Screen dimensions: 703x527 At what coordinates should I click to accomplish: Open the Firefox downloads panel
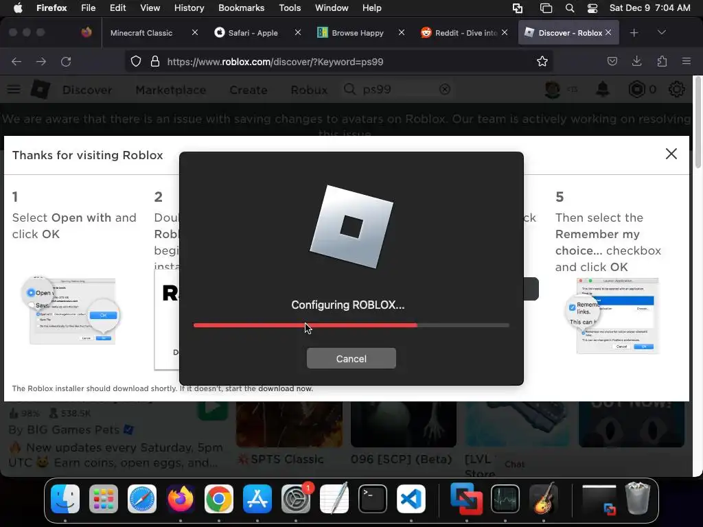pos(636,61)
